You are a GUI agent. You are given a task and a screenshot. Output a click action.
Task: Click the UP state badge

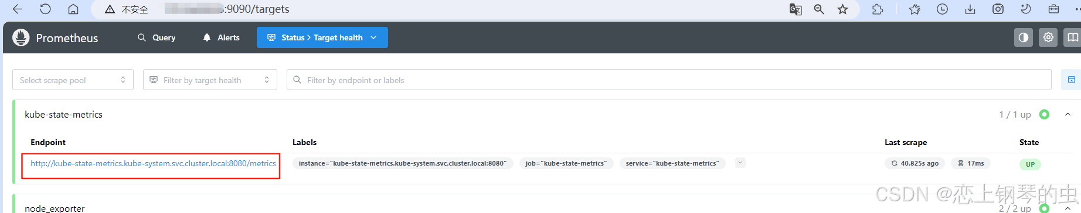1030,164
